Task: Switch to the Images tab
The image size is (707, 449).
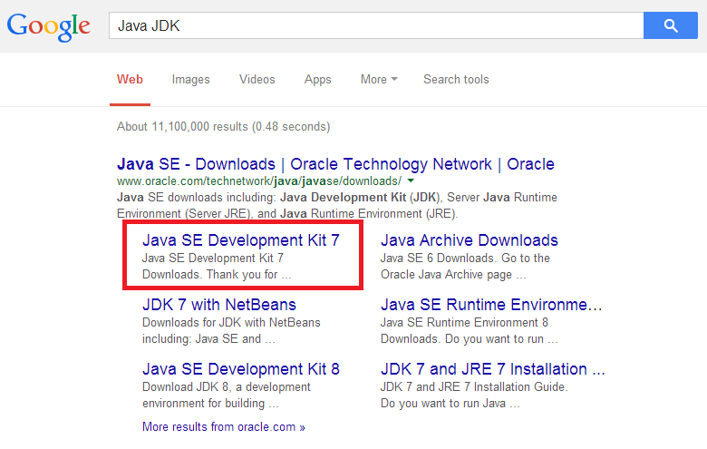Action: click(190, 80)
